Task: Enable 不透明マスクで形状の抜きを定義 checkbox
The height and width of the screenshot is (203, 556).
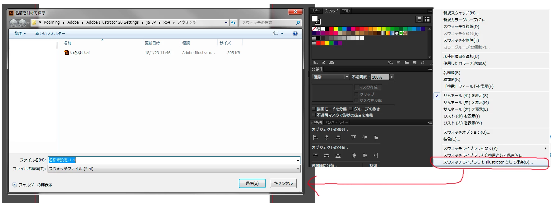Action: pyautogui.click(x=314, y=115)
